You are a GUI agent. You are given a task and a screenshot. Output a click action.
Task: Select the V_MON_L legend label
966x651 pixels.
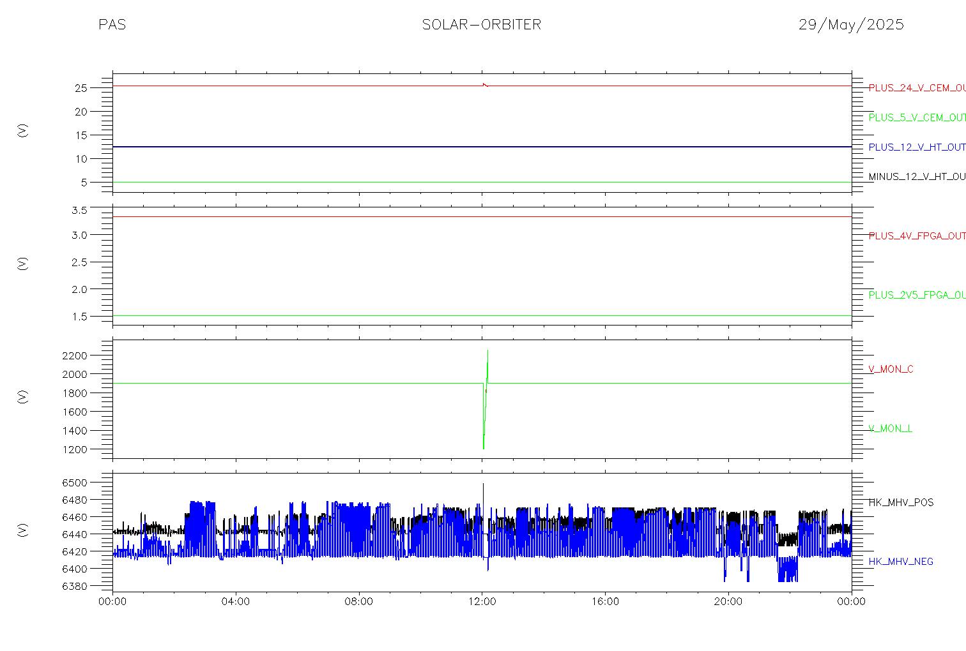tap(890, 429)
